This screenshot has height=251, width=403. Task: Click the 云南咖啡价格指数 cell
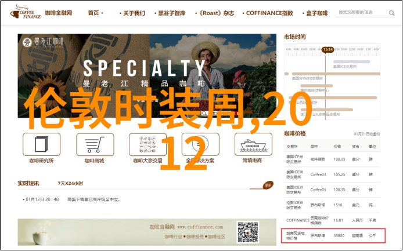(319, 220)
